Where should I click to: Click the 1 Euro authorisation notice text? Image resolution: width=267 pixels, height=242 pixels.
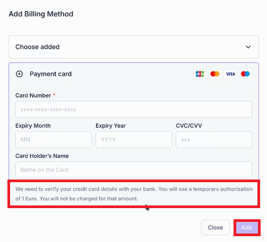[134, 194]
